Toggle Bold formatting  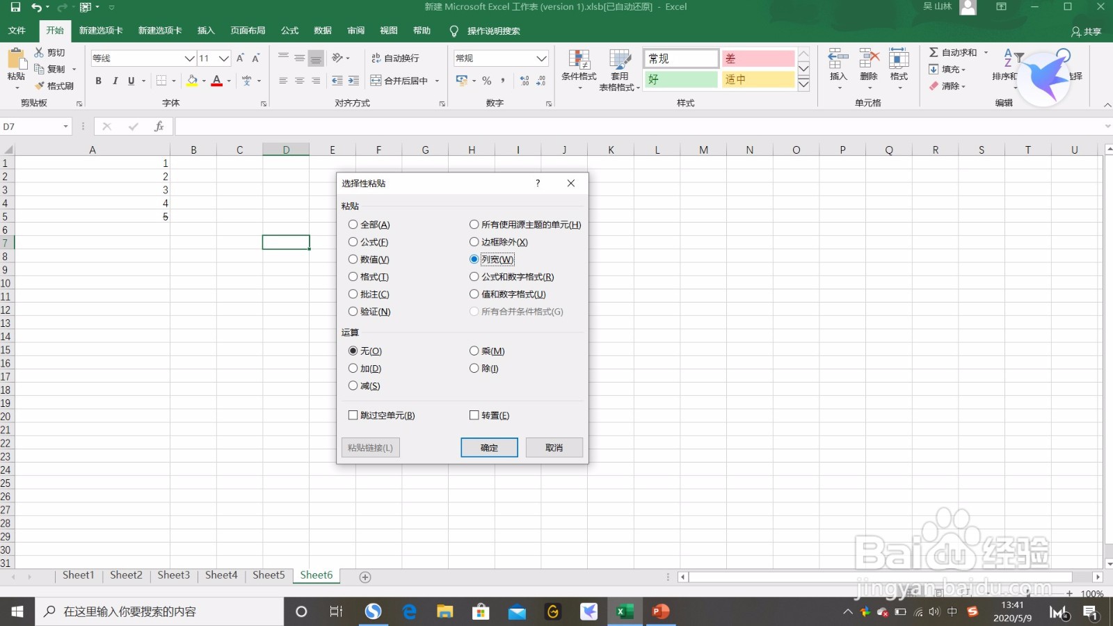98,81
